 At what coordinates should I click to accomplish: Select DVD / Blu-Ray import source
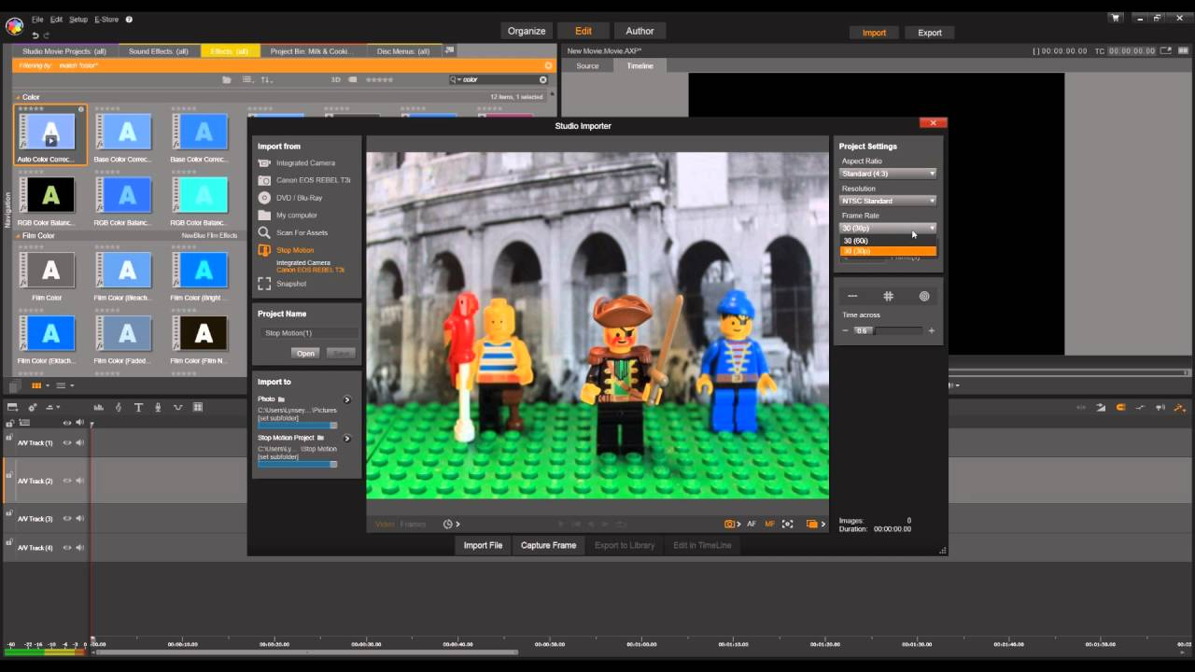pos(290,198)
